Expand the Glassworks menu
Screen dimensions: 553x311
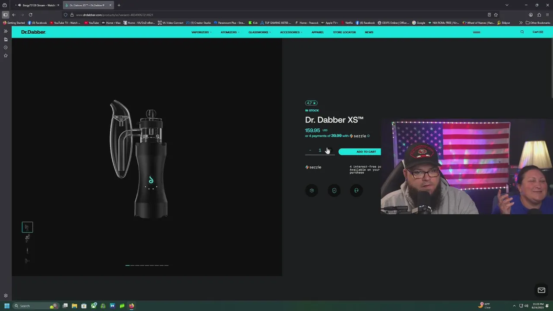pyautogui.click(x=260, y=32)
